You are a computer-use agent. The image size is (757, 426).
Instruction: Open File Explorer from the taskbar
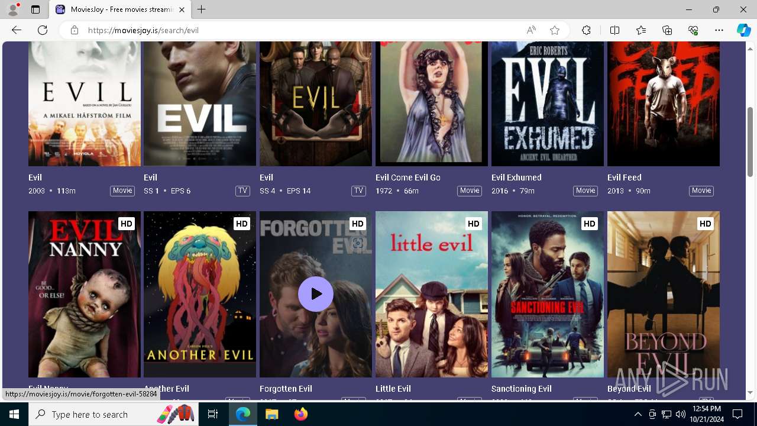coord(272,414)
